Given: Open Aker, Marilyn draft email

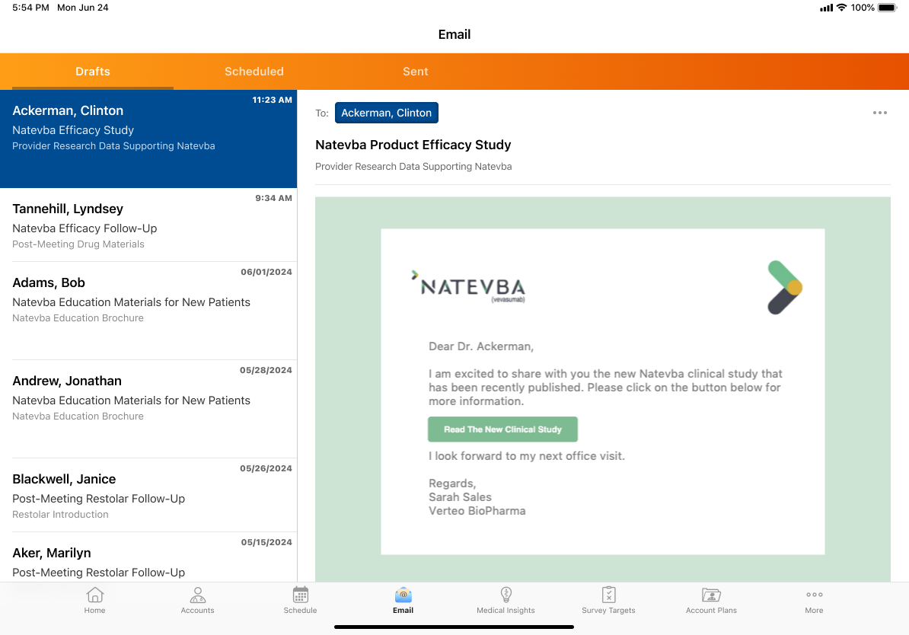Looking at the screenshot, I should [148, 561].
